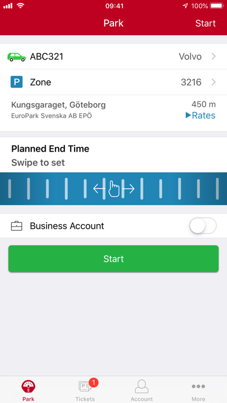Tap Start in the top navigation bar
Image resolution: width=227 pixels, height=403 pixels.
206,23
